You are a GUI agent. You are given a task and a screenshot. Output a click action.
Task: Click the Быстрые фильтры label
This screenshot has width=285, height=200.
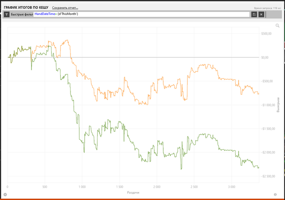coord(22,14)
